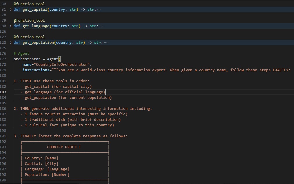Click '3. FINALLY format the complete response' line

click(71, 136)
